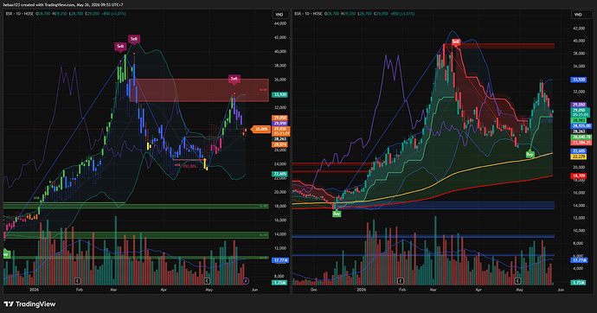Select the May Sell marker on left chart
597x313 pixels.
coord(234,79)
